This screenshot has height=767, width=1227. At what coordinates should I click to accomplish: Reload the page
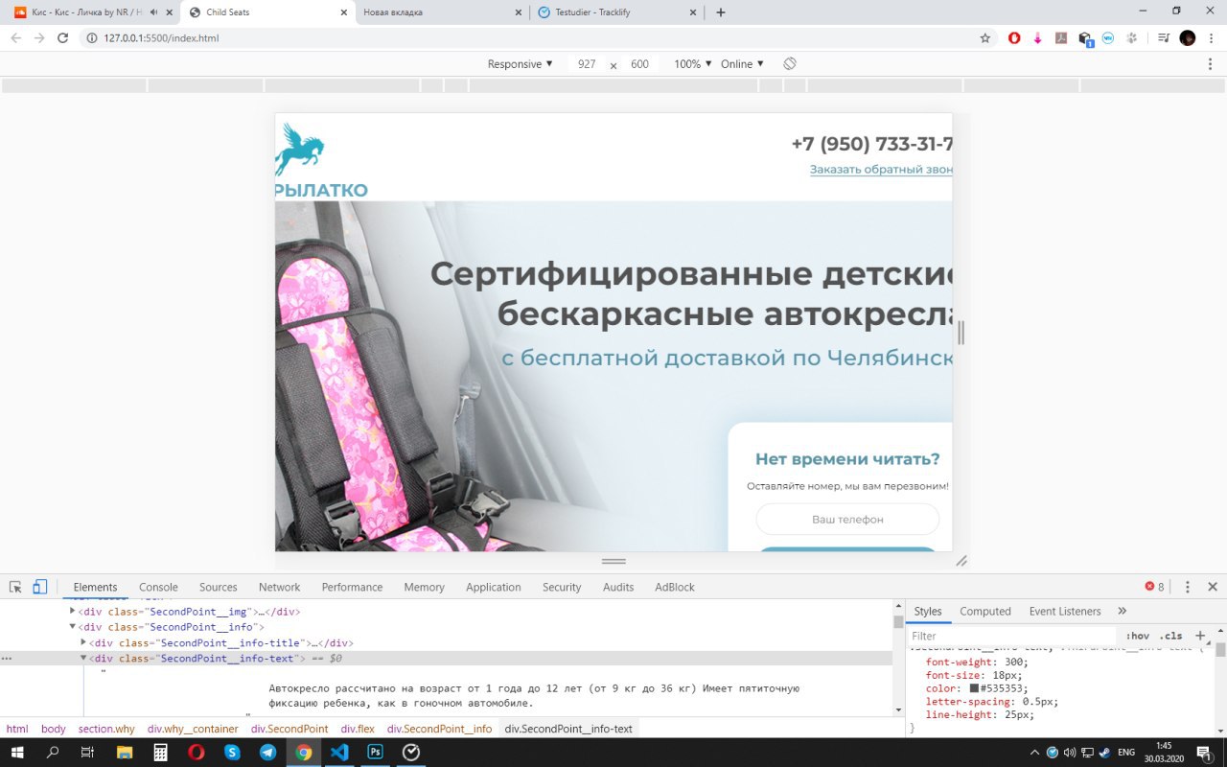click(63, 37)
